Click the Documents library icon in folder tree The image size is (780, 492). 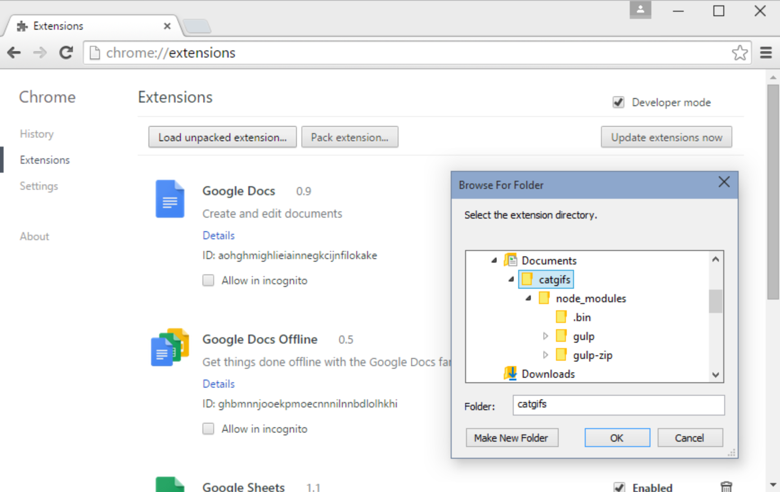pyautogui.click(x=510, y=260)
